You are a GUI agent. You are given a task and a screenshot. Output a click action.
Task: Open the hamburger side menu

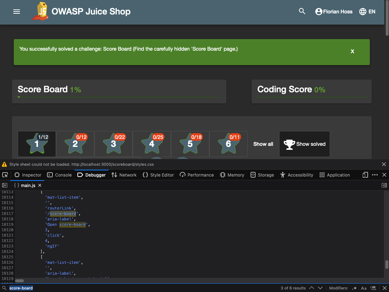pos(17,12)
